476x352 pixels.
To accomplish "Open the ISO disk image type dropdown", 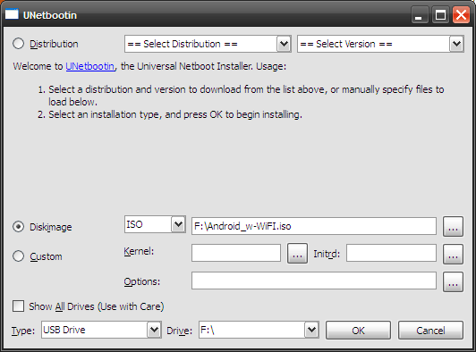I will pyautogui.click(x=155, y=224).
